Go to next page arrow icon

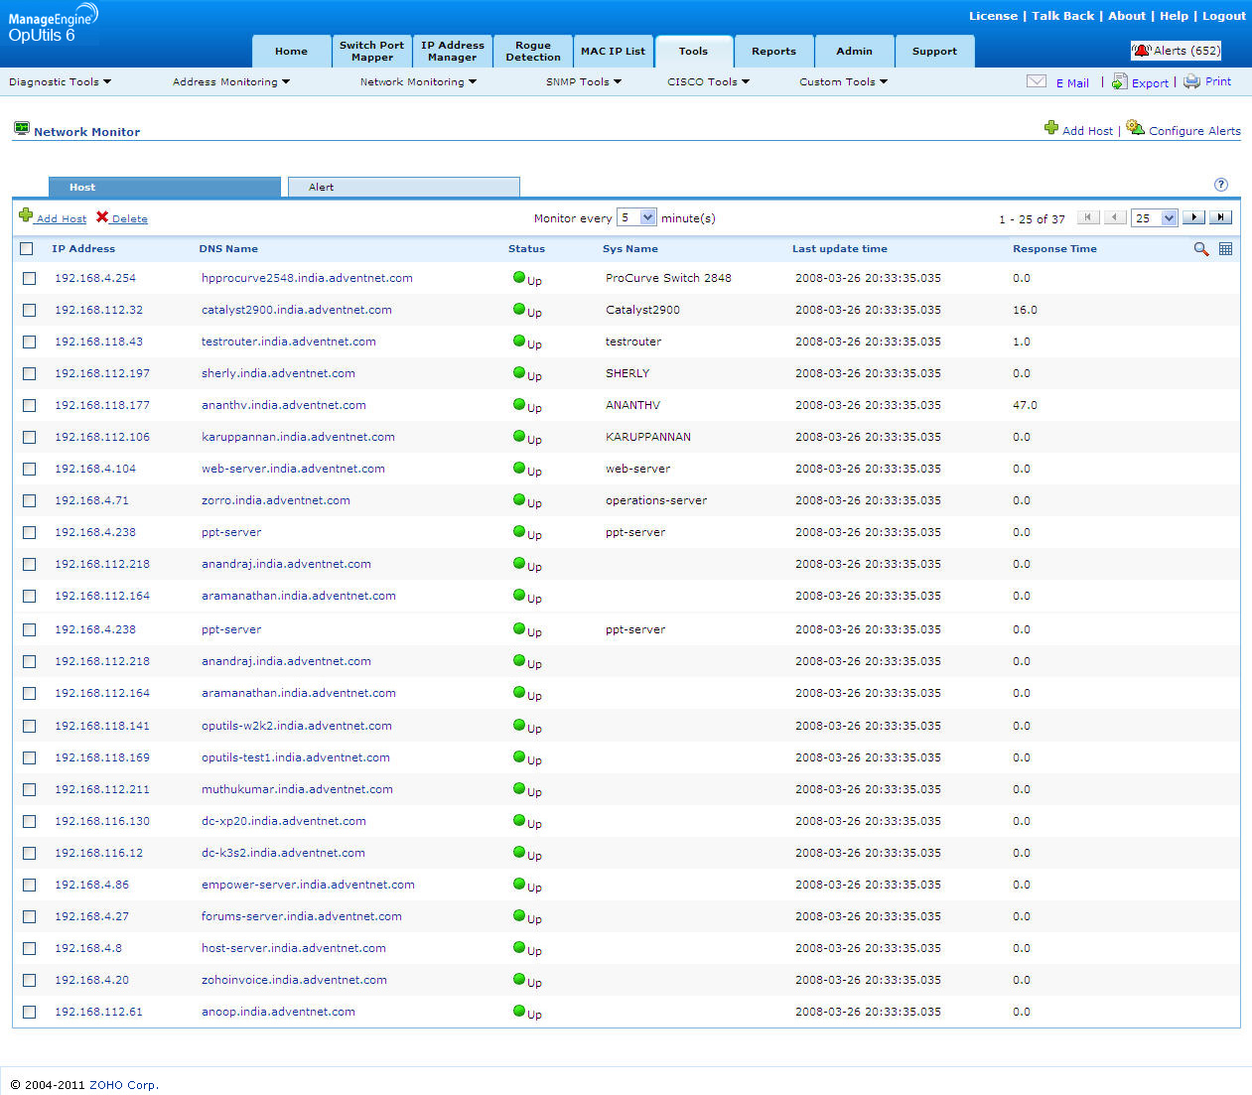[1193, 217]
